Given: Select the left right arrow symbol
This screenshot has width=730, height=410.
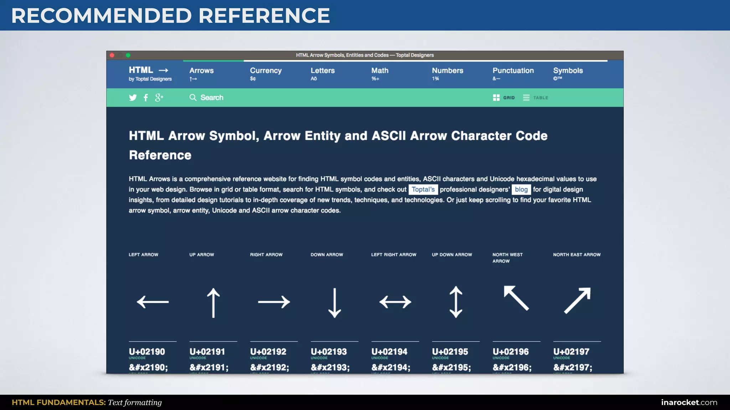Looking at the screenshot, I should tap(395, 302).
